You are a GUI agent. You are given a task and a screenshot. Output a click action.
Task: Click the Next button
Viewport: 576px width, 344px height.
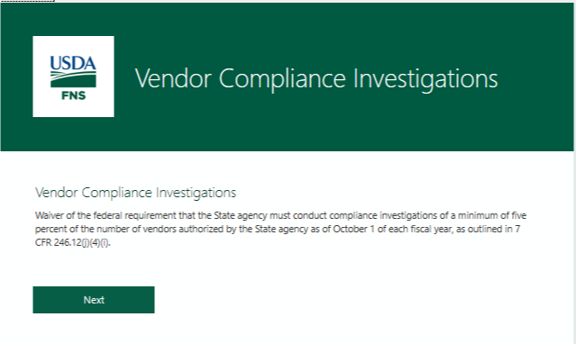94,300
